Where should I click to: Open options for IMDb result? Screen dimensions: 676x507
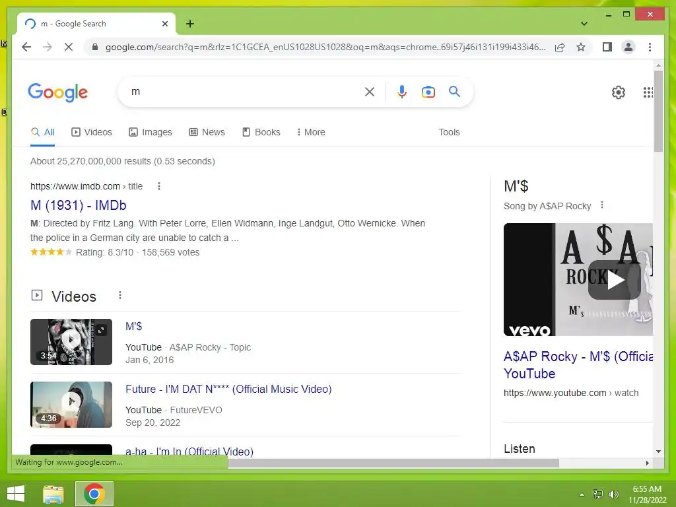(x=159, y=186)
